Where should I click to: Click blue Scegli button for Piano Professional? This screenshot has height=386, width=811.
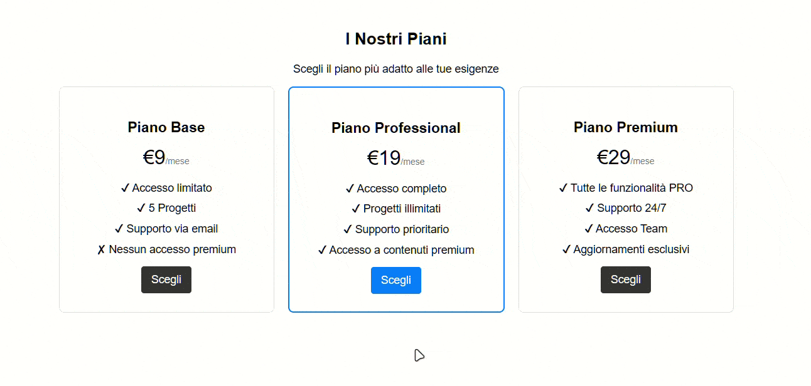[x=395, y=280]
